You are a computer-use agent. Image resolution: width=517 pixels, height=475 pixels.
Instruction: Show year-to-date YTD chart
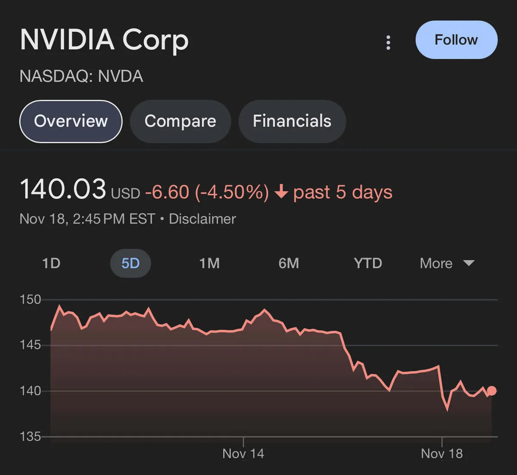coord(368,263)
